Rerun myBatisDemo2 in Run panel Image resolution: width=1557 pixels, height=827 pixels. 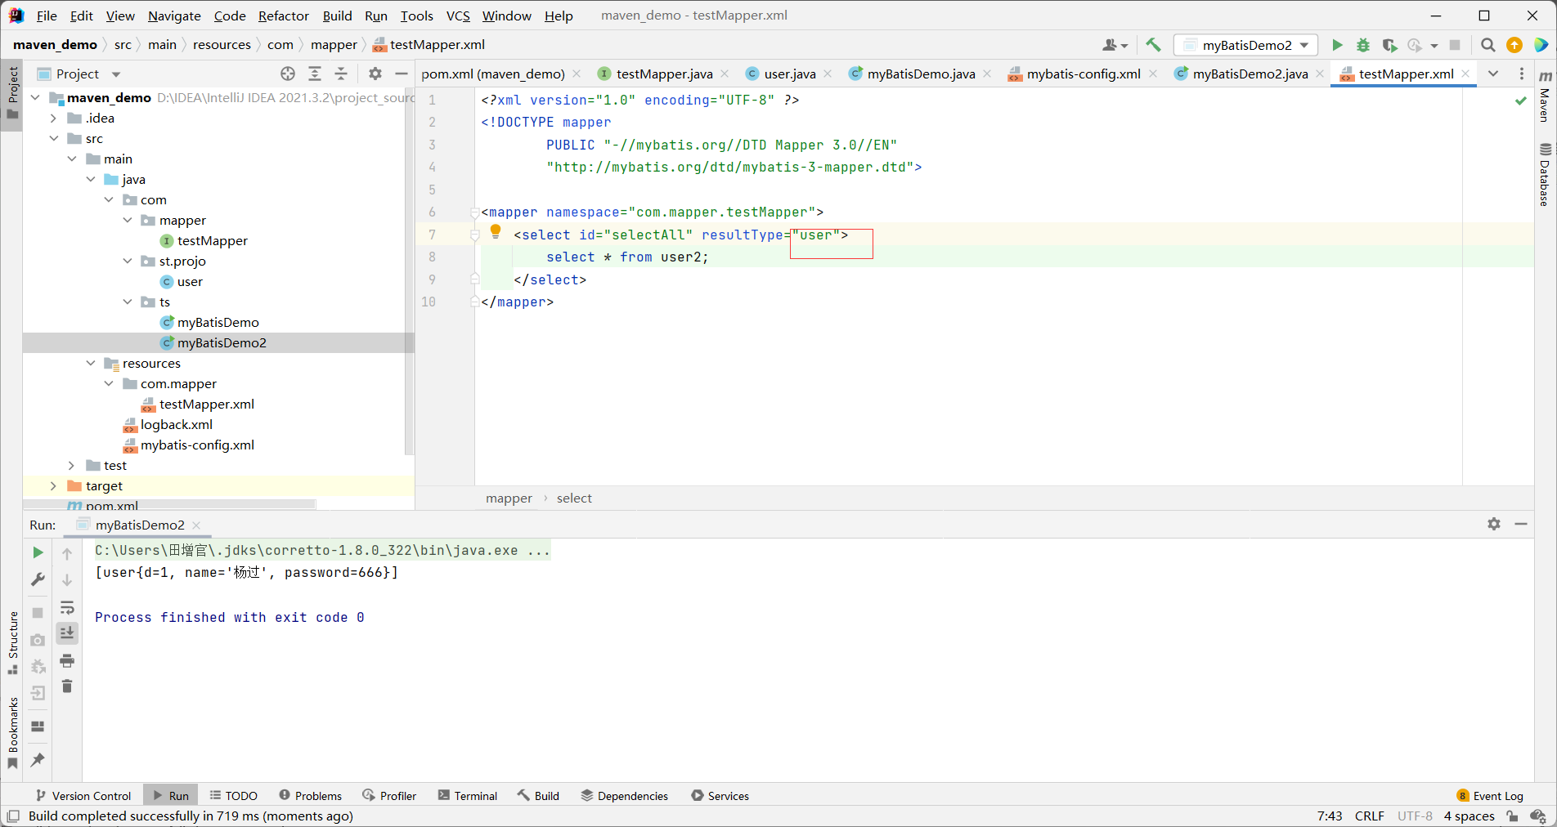38,553
